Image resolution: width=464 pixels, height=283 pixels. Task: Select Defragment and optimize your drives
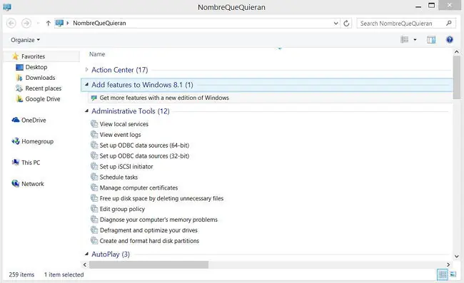tap(148, 230)
